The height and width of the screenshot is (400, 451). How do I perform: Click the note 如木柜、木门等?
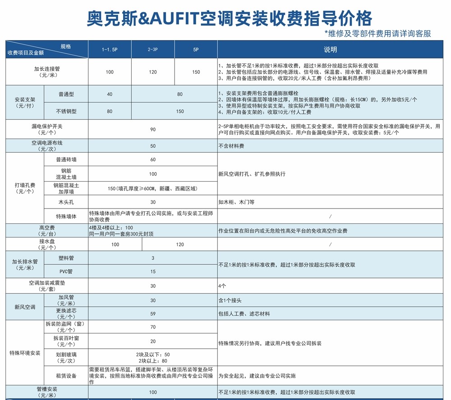[x=236, y=202]
